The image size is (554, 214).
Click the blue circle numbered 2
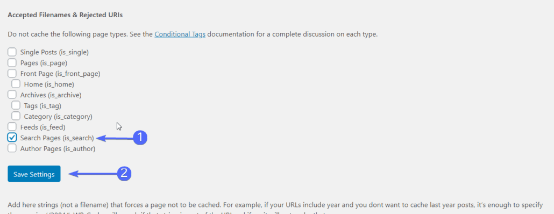[124, 173]
